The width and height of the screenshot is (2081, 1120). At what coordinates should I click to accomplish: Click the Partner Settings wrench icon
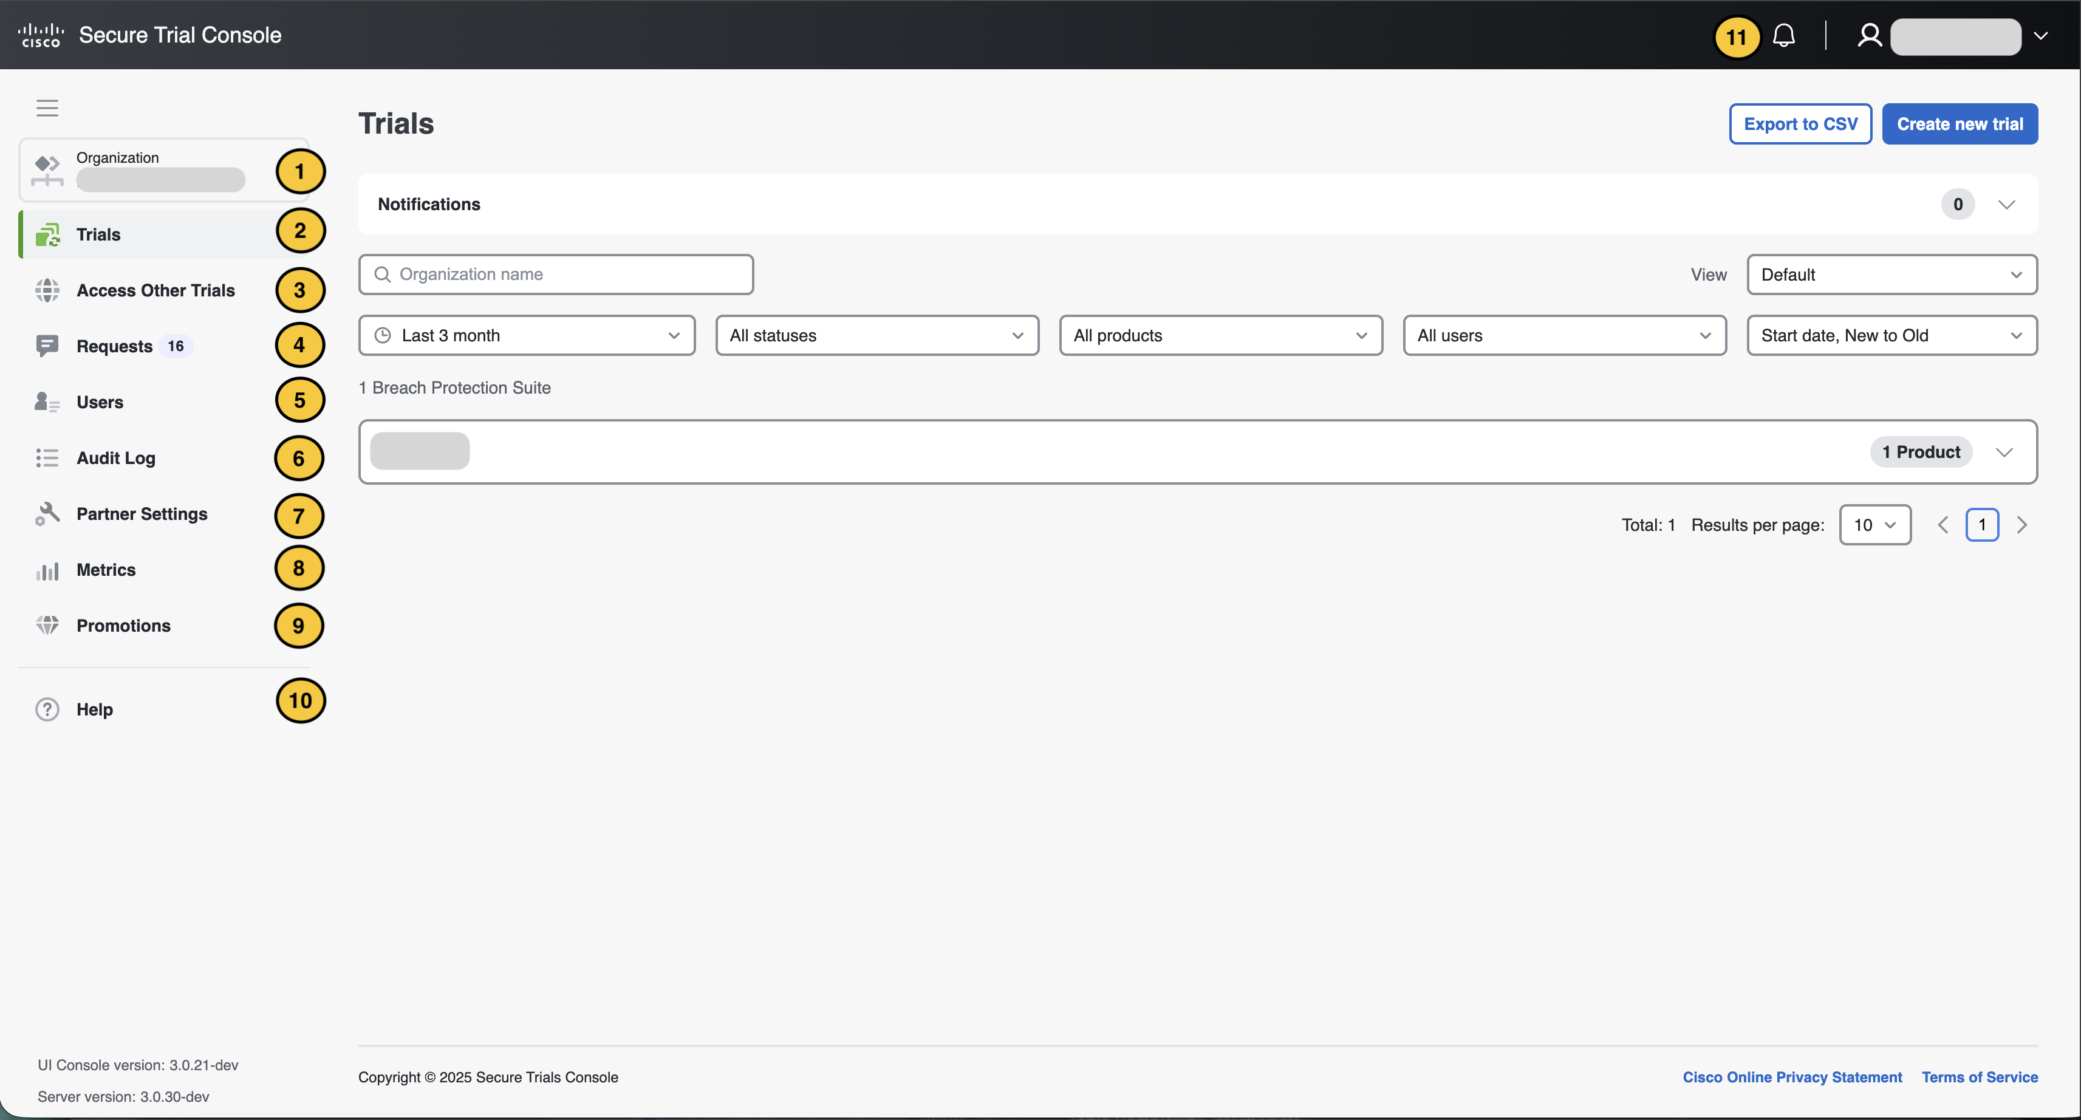(47, 514)
